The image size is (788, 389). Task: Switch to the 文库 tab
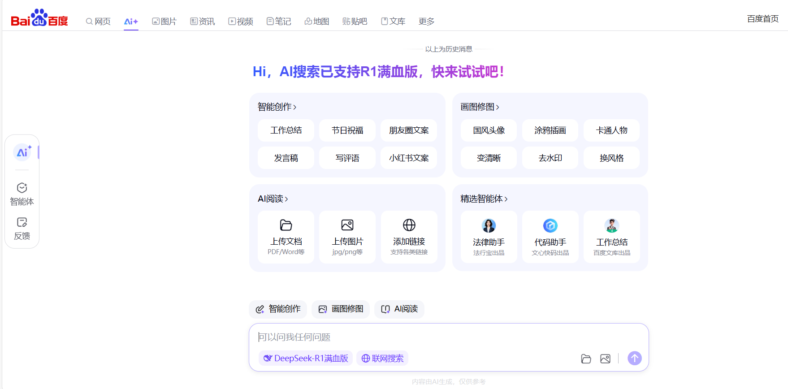coord(393,21)
